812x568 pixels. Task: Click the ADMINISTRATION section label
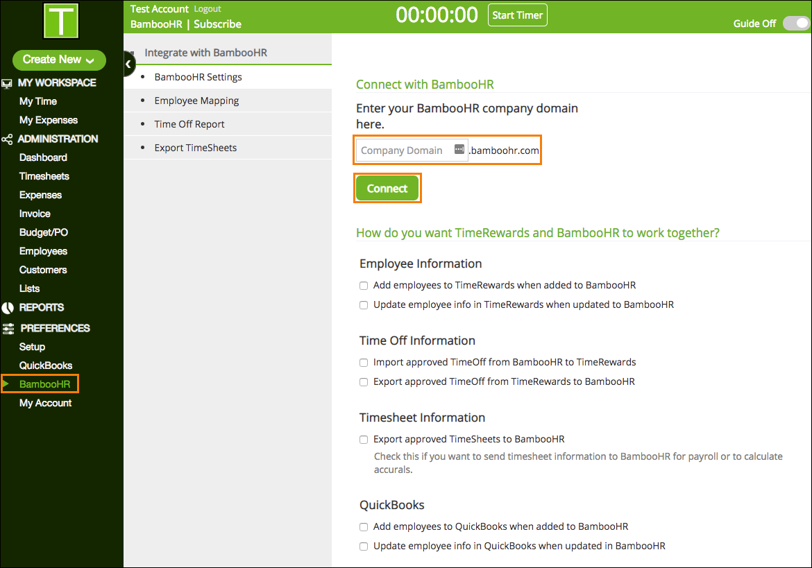[x=58, y=139]
